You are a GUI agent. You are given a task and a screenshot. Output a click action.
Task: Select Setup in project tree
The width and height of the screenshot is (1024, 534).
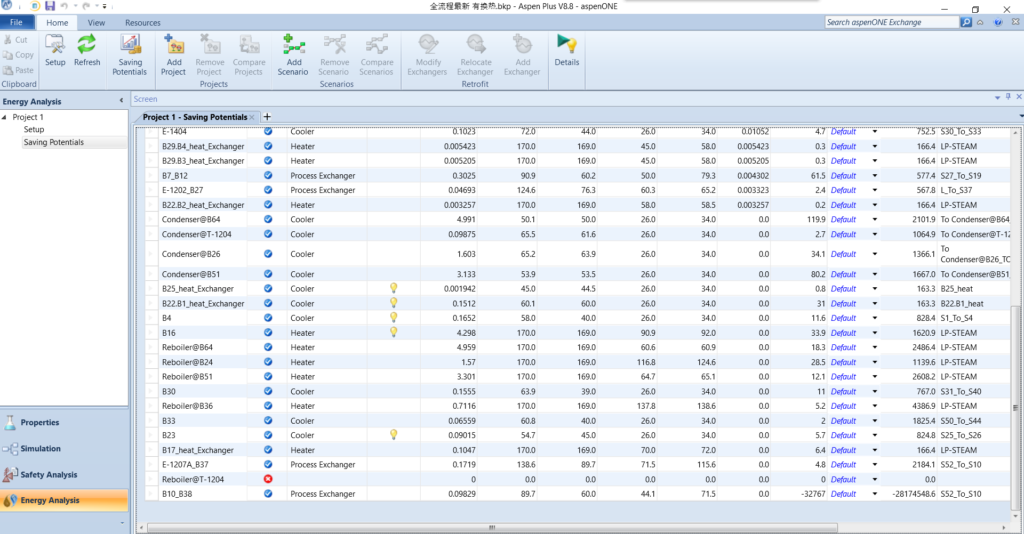point(34,130)
